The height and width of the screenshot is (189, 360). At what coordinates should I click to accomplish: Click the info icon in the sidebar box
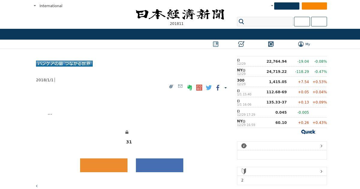click(x=244, y=146)
